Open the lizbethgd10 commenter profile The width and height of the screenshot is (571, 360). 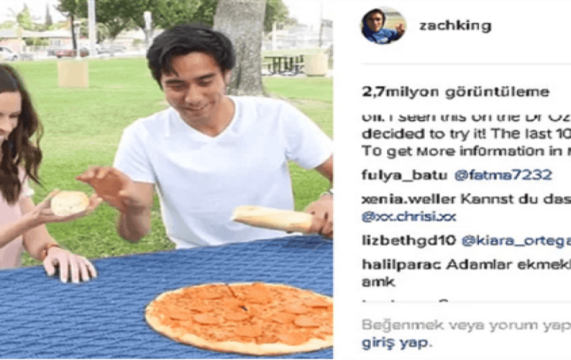[409, 240]
